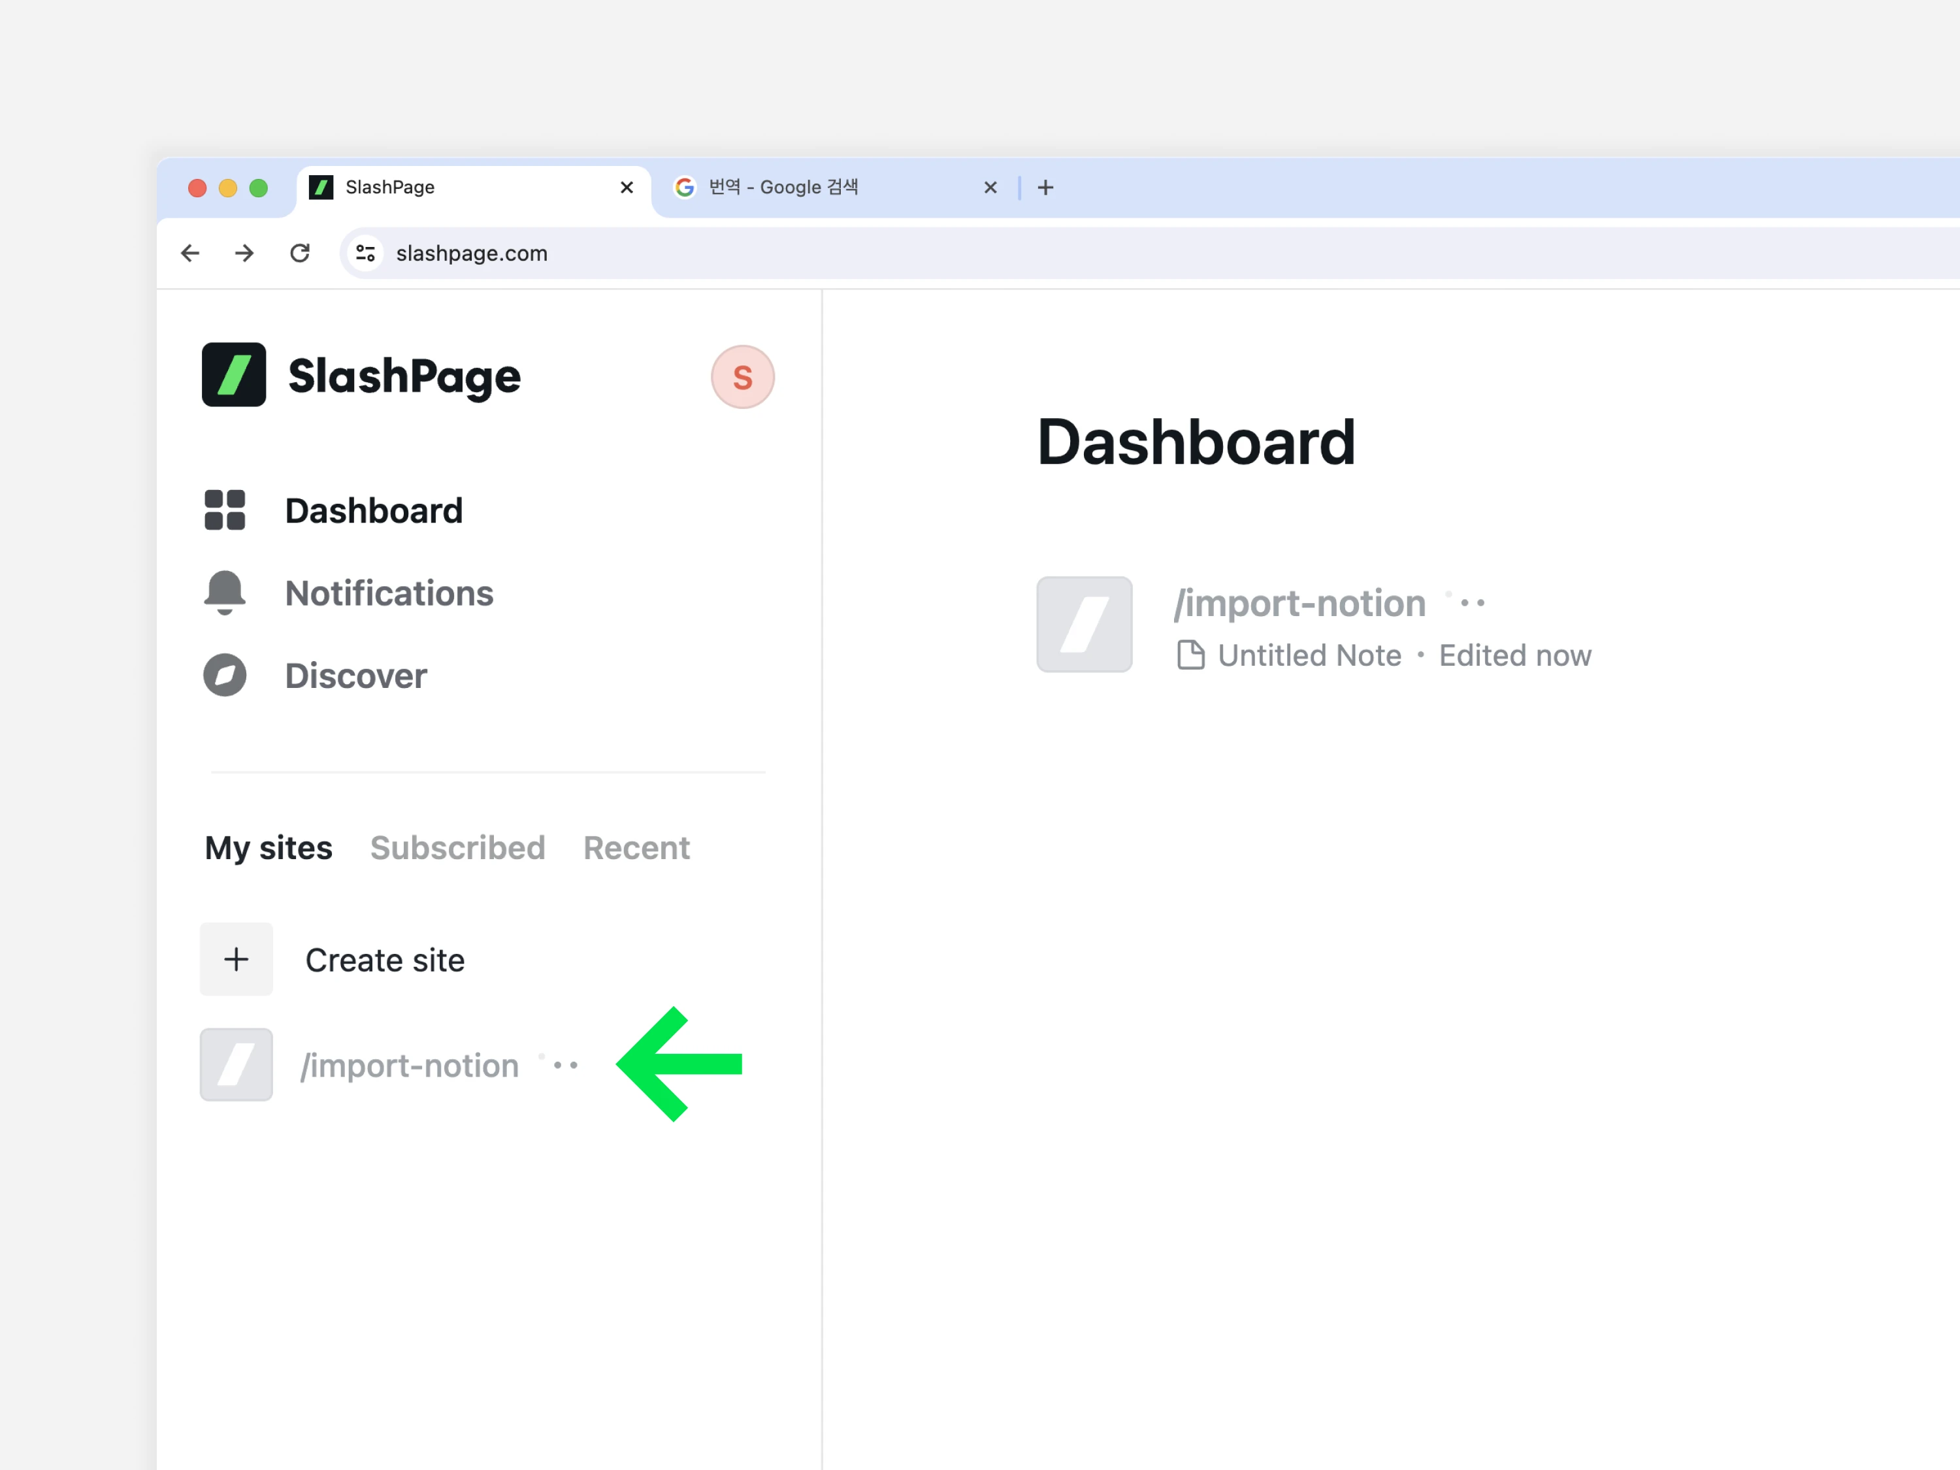Close the Google 검색 browser tab
The height and width of the screenshot is (1470, 1960).
[x=990, y=188]
